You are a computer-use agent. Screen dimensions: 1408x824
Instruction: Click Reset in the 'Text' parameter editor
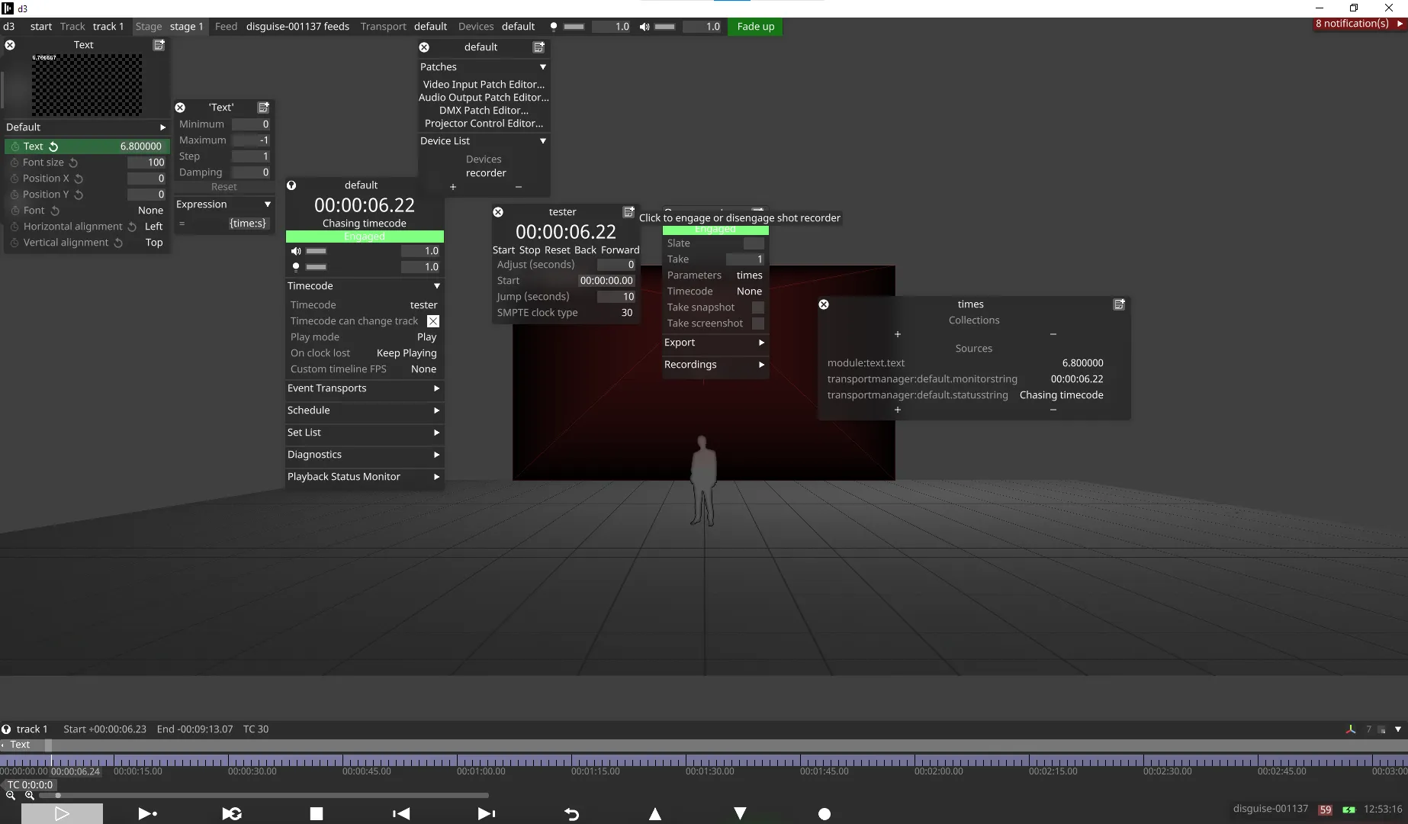tap(223, 186)
